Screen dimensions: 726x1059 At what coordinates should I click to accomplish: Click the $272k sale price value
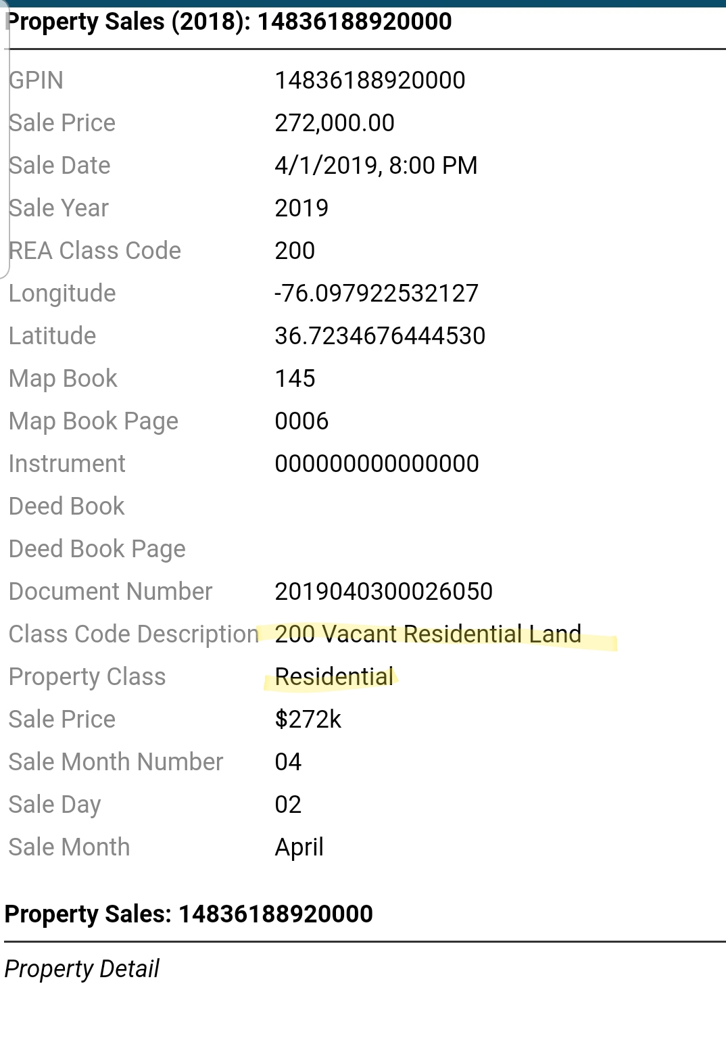pos(308,720)
